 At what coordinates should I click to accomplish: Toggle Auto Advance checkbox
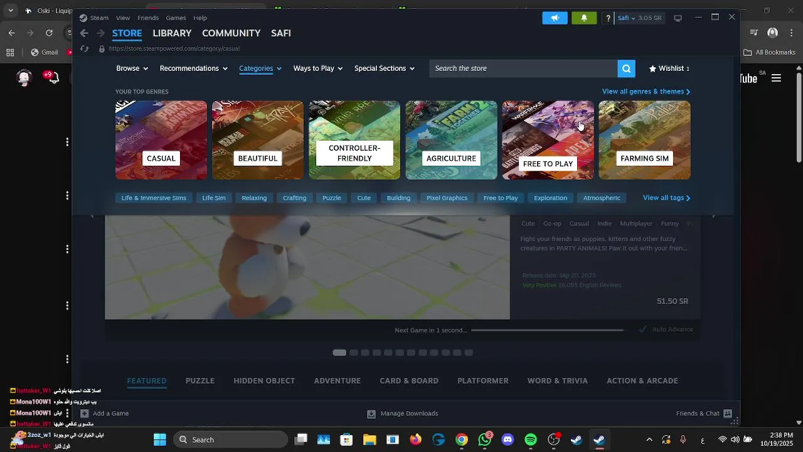[643, 329]
